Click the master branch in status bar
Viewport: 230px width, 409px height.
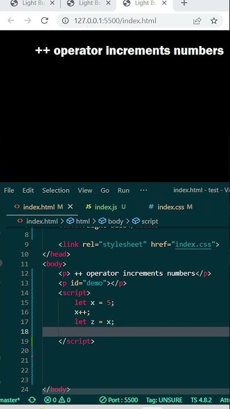10,400
